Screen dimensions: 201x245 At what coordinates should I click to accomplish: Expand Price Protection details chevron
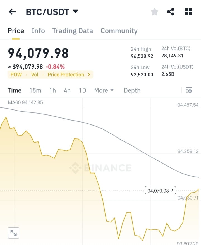89,75
